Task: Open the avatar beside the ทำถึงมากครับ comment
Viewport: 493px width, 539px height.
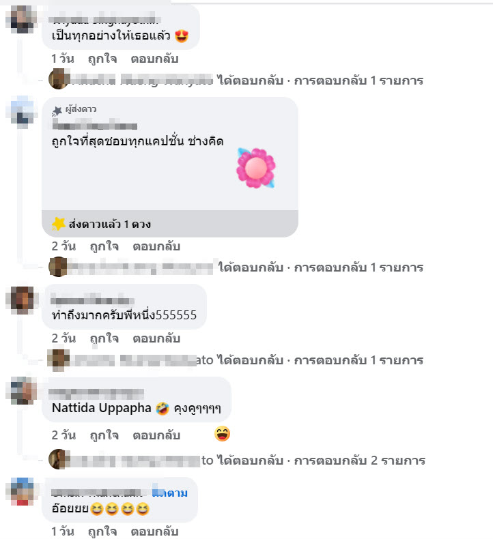Action: point(22,300)
